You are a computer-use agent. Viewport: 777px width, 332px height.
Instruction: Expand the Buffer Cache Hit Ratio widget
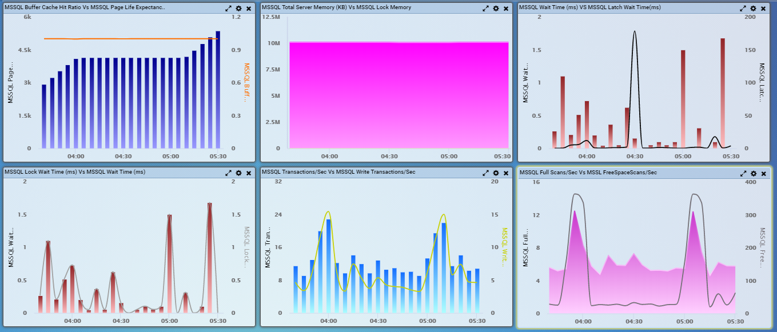click(x=229, y=9)
